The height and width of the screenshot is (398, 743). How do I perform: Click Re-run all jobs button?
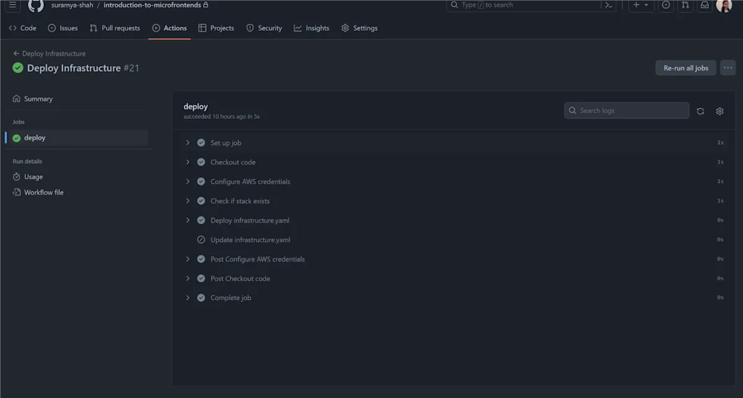[685, 68]
